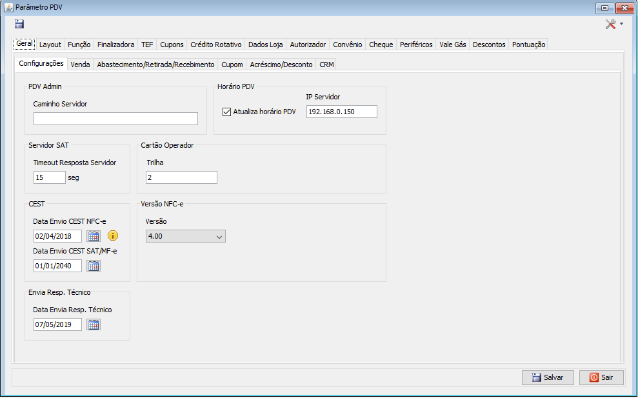The height and width of the screenshot is (398, 638).
Task: Open calendar for Data Envio CEST SAT/MF-e
Action: pyautogui.click(x=94, y=266)
